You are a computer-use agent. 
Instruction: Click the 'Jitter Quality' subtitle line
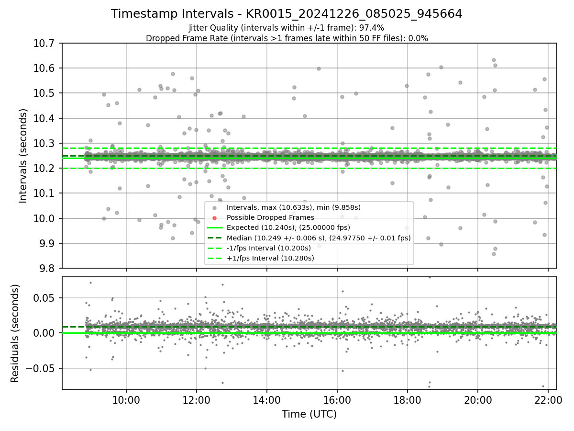287,28
